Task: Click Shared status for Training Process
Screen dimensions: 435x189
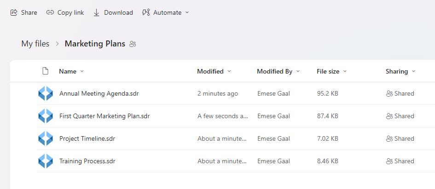Action: point(400,161)
